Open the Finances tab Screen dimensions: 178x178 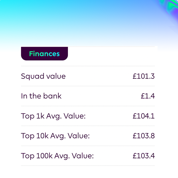pos(44,54)
